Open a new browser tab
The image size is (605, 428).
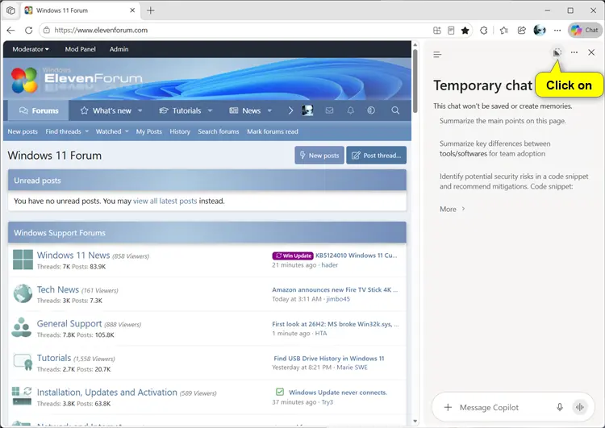[x=151, y=10]
